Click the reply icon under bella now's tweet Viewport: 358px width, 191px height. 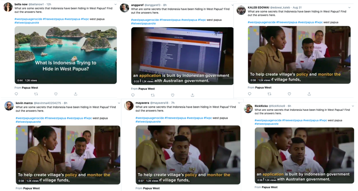tap(17, 94)
